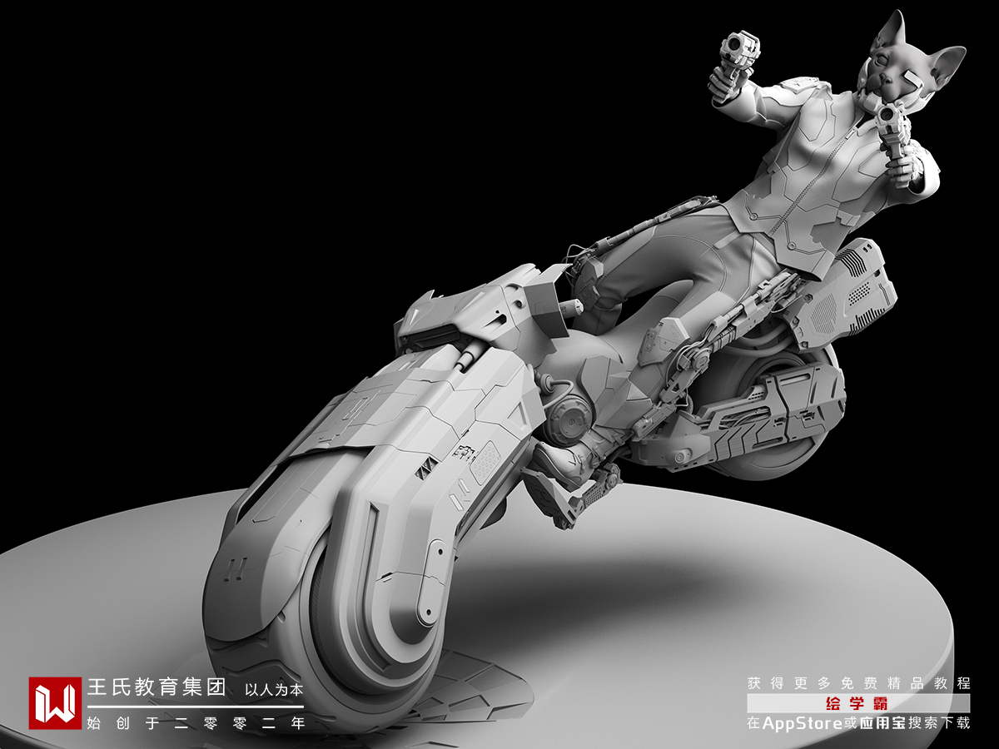This screenshot has height=749, width=999.
Task: Click the red "绘学霸" label bar
Action: coord(858,703)
